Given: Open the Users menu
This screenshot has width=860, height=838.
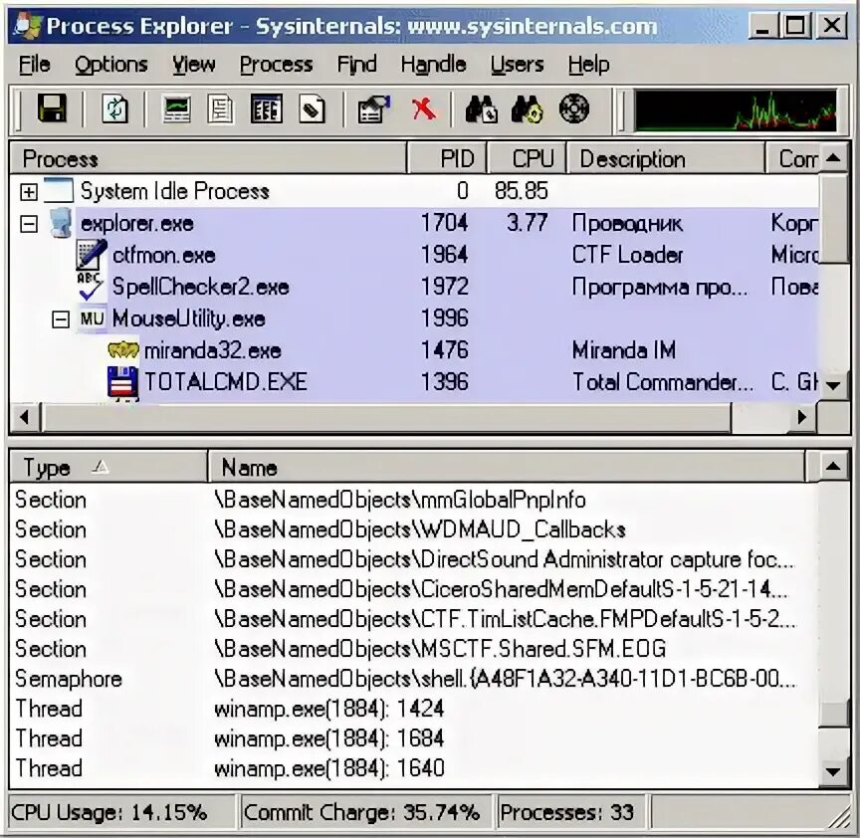Looking at the screenshot, I should coord(518,65).
